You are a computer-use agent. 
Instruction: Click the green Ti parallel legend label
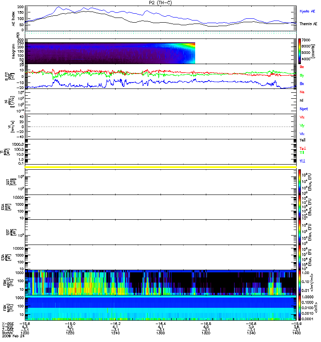302,153
